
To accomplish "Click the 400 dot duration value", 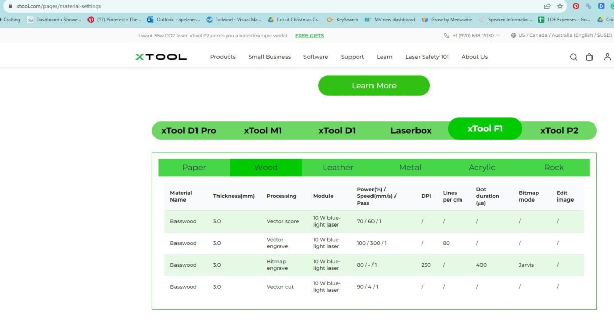I will (481, 265).
